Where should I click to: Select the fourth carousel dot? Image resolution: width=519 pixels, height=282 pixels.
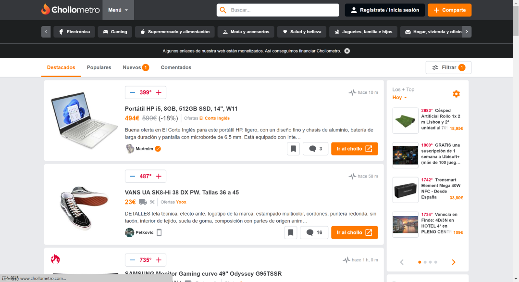435,262
